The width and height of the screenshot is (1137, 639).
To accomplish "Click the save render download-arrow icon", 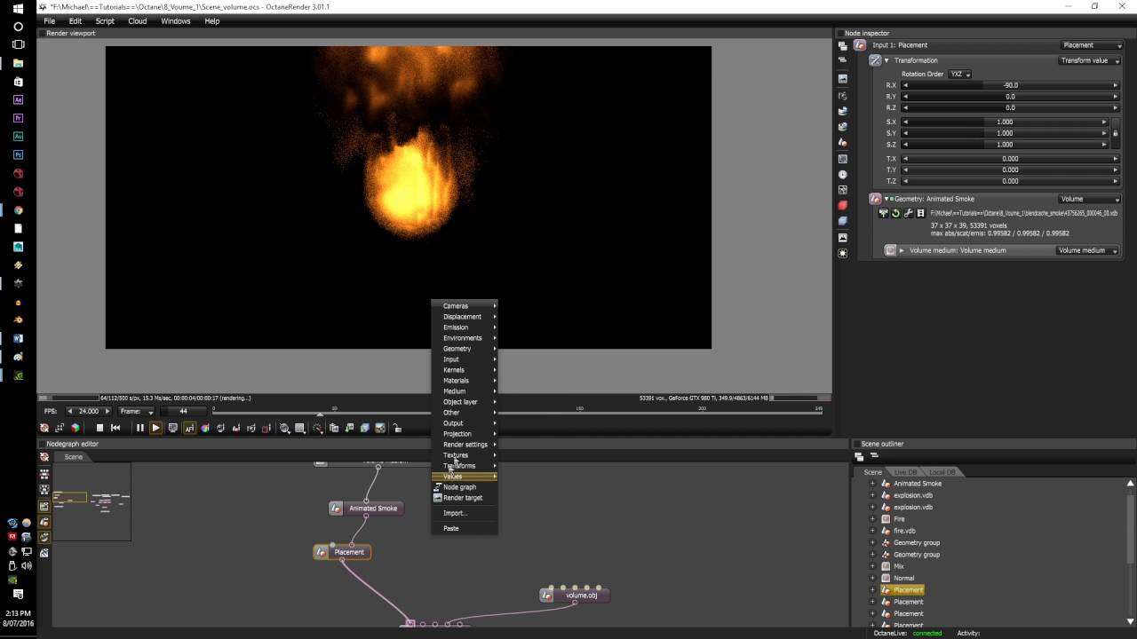I will point(349,428).
